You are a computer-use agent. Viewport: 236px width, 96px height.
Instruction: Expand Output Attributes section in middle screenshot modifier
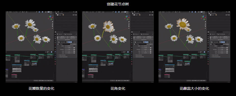click(138, 55)
